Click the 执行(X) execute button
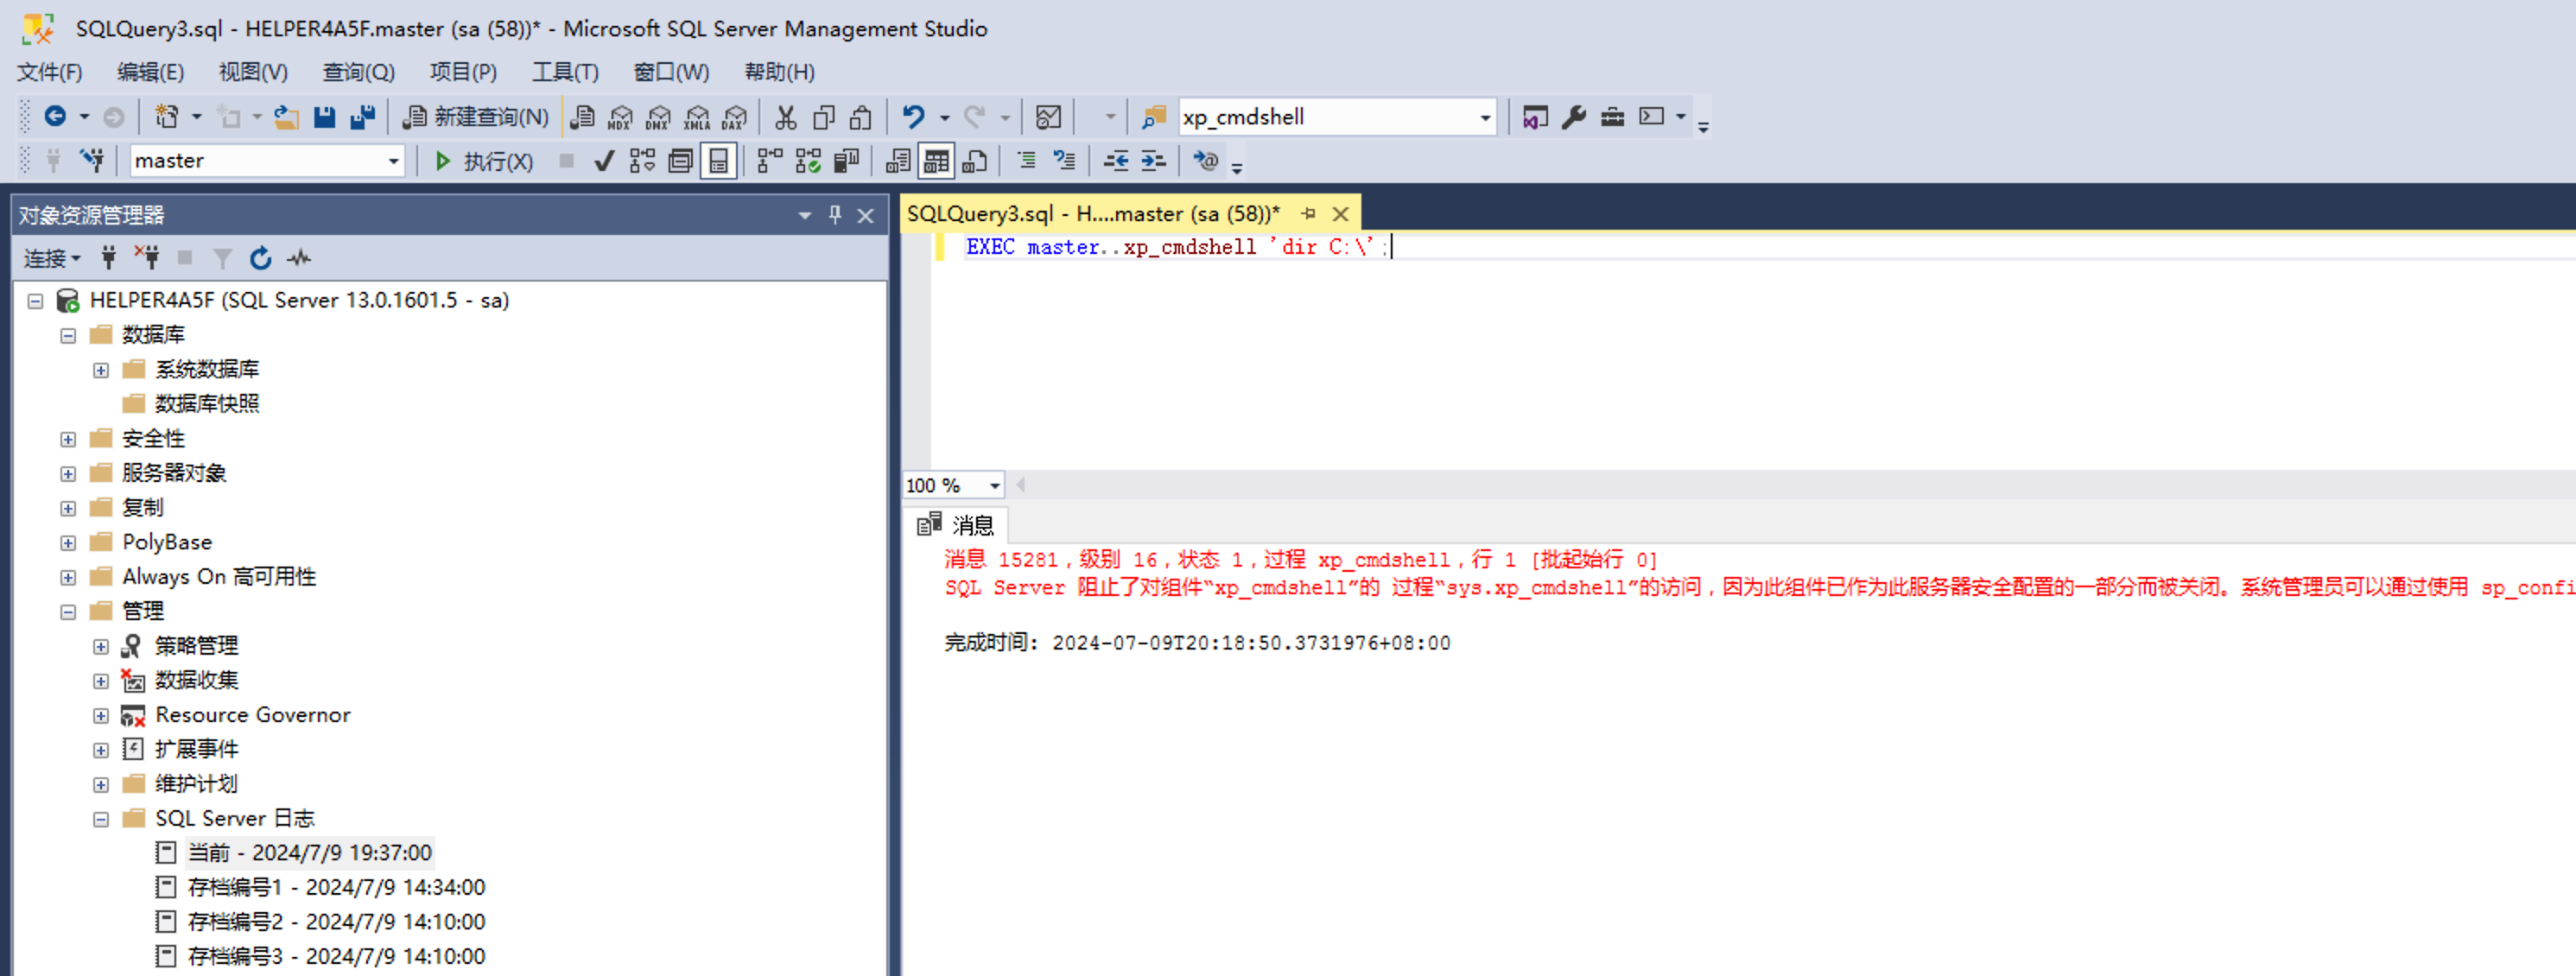The height and width of the screenshot is (976, 2576). [484, 161]
